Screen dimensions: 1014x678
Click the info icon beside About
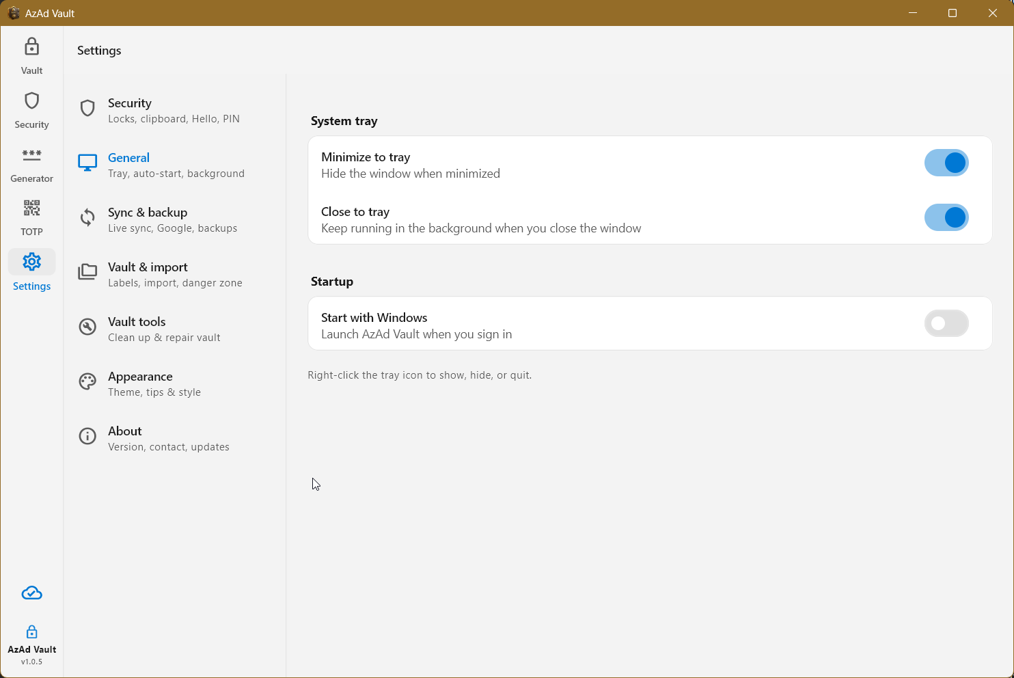coord(87,436)
